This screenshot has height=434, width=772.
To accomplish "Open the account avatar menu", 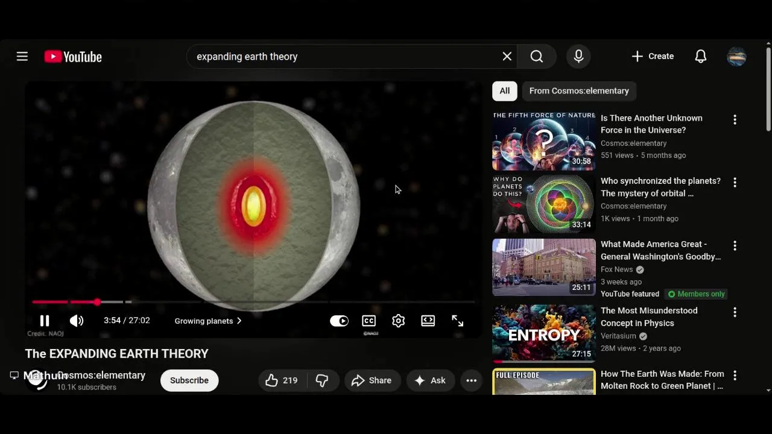I will (x=736, y=57).
